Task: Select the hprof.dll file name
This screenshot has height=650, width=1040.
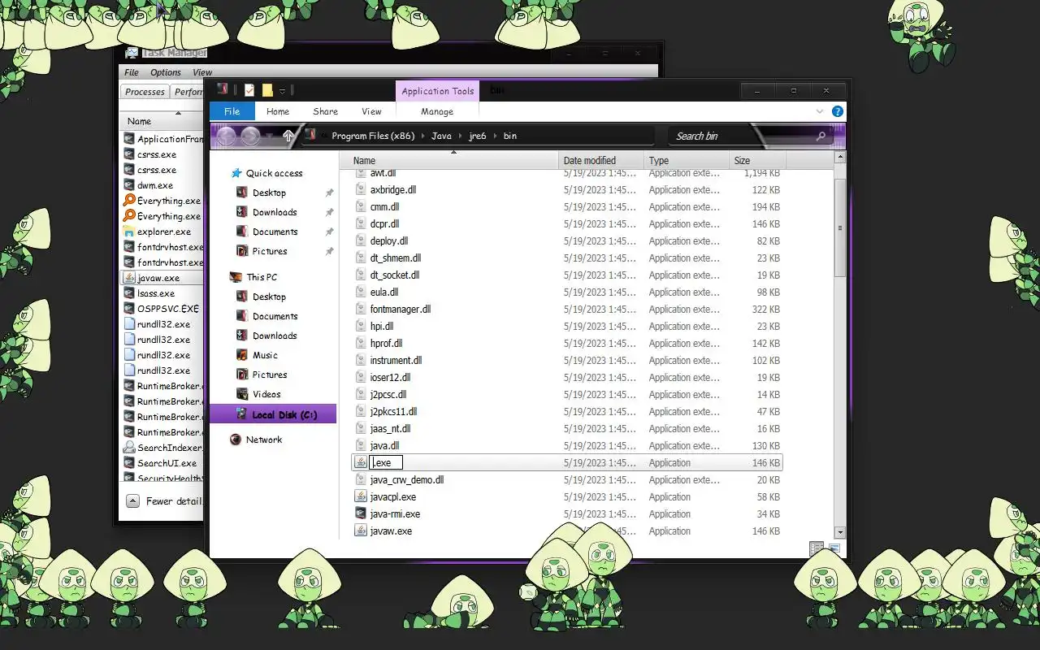Action: click(x=386, y=343)
